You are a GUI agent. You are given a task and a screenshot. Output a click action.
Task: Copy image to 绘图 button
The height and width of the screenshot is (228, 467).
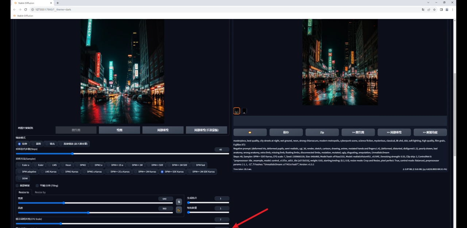click(x=119, y=130)
